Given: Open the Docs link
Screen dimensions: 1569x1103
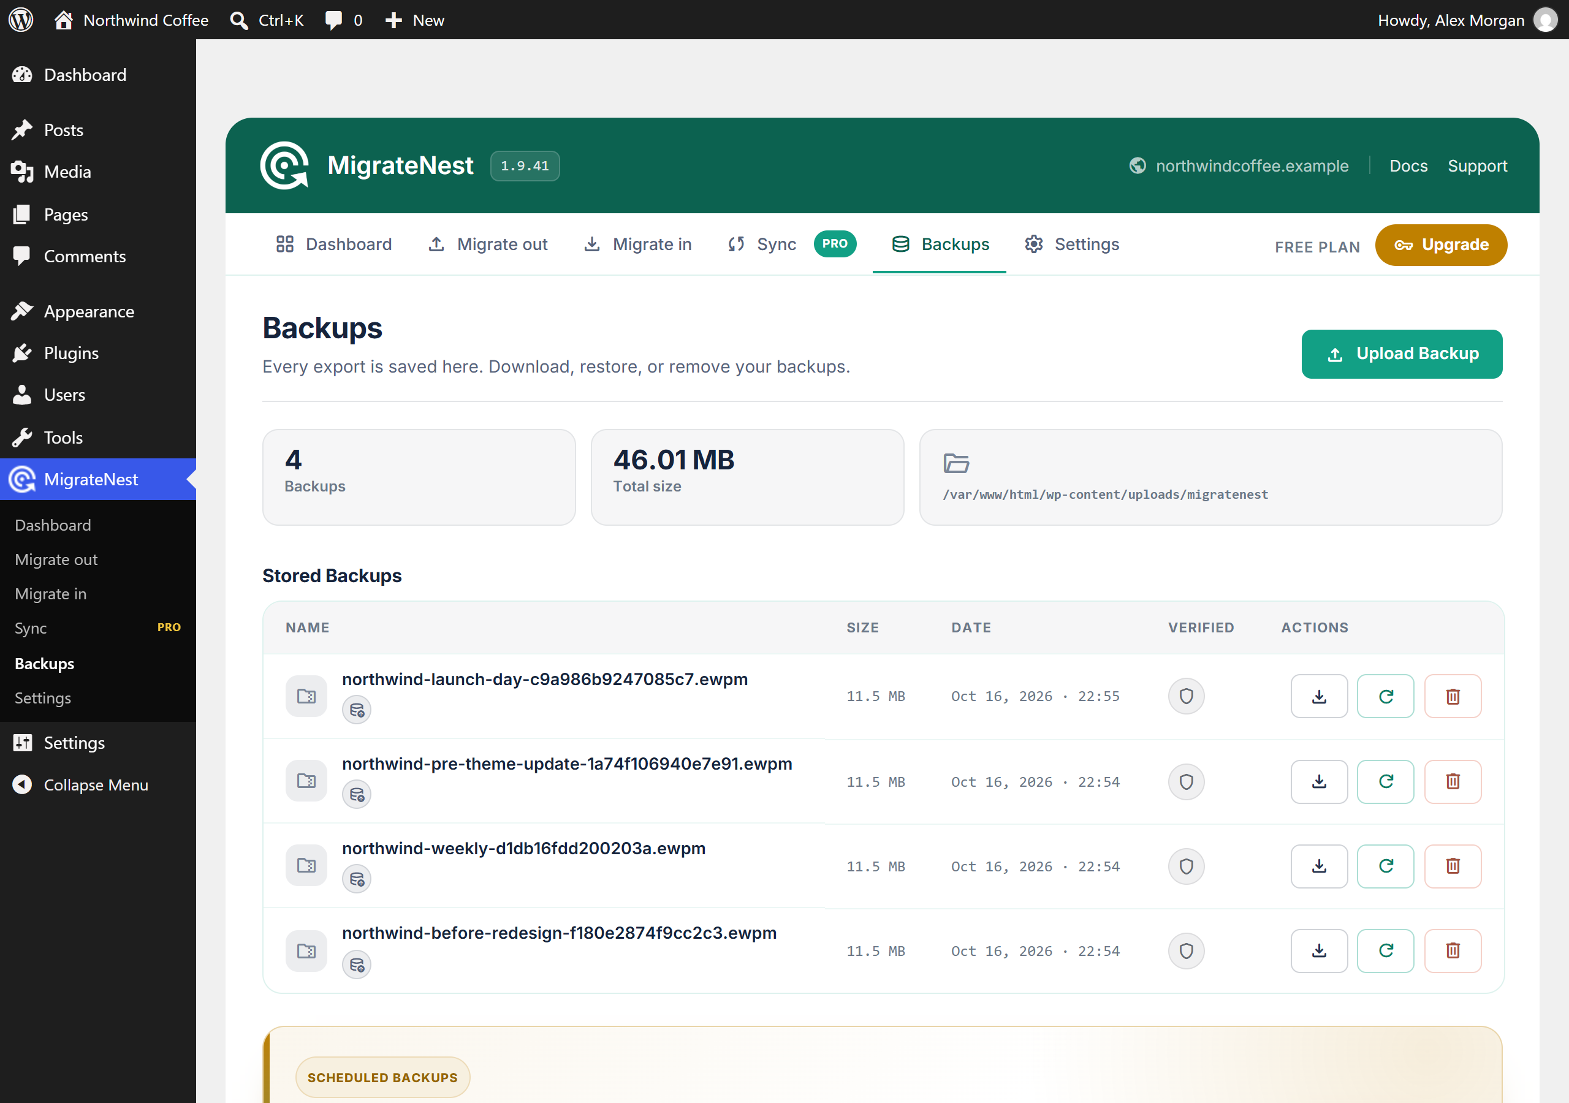Looking at the screenshot, I should 1408,166.
